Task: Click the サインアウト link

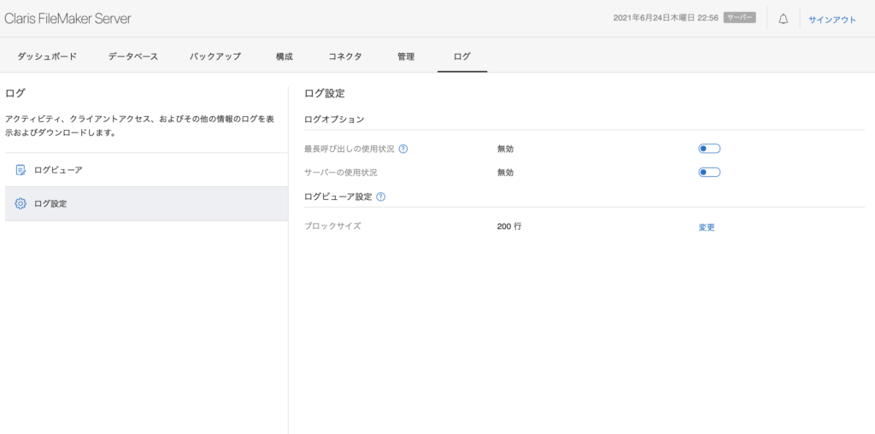Action: (832, 20)
